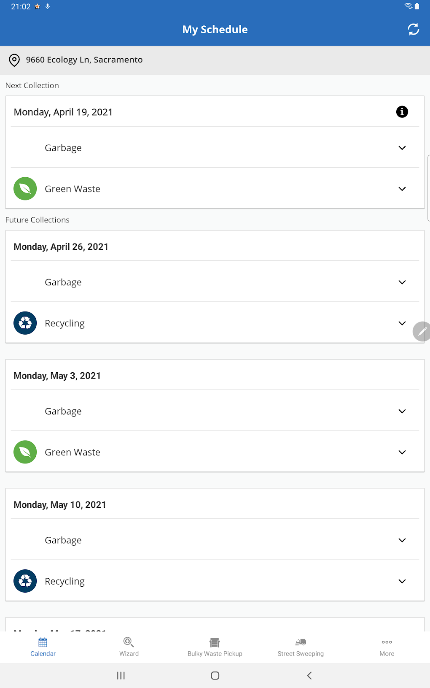Tap the Recycling icon for April 26
The image size is (430, 688).
25,323
